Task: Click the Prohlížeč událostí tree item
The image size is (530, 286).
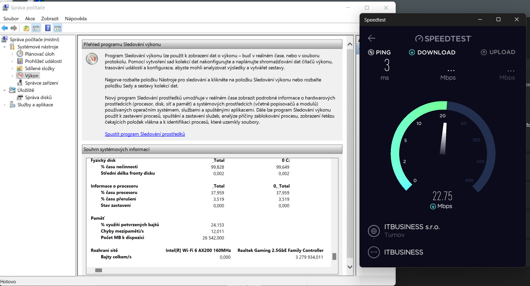Action: [x=43, y=61]
